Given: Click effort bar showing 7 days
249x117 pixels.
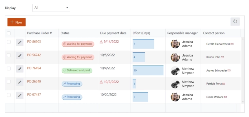Looking at the screenshot, I should (x=143, y=44).
